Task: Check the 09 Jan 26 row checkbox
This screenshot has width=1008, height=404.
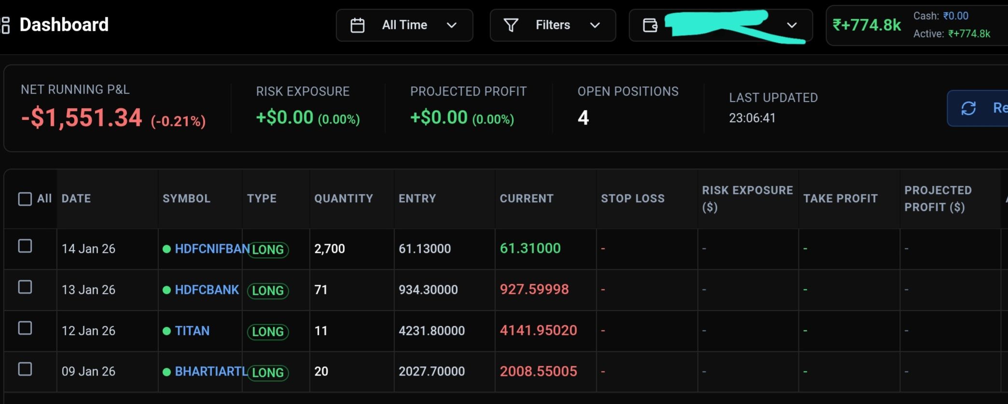Action: tap(25, 369)
